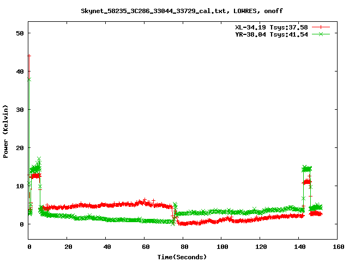Click the Time(Seconds) axis label
Image resolution: width=349 pixels, height=262 pixels.
pos(182,257)
